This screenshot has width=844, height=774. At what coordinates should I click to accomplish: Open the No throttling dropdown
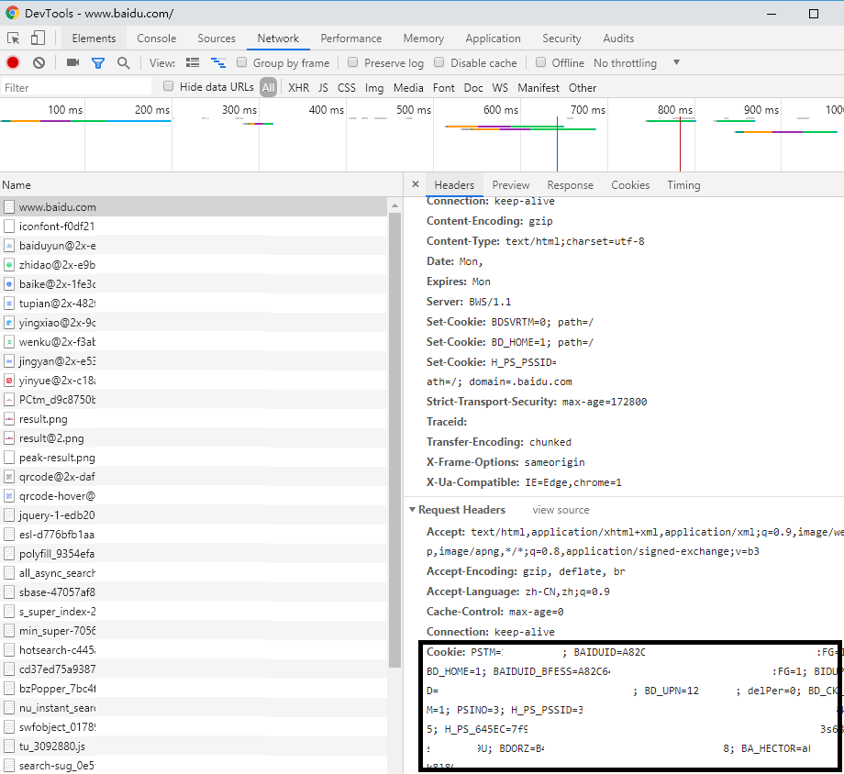(637, 63)
